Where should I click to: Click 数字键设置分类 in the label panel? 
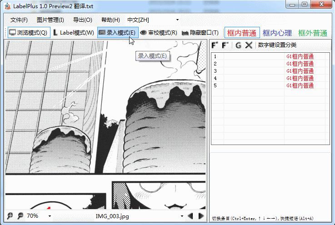click(x=277, y=45)
